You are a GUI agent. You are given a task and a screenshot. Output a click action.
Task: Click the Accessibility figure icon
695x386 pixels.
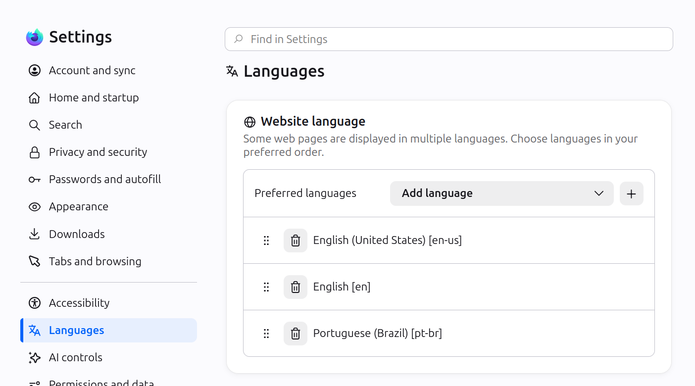[35, 302]
